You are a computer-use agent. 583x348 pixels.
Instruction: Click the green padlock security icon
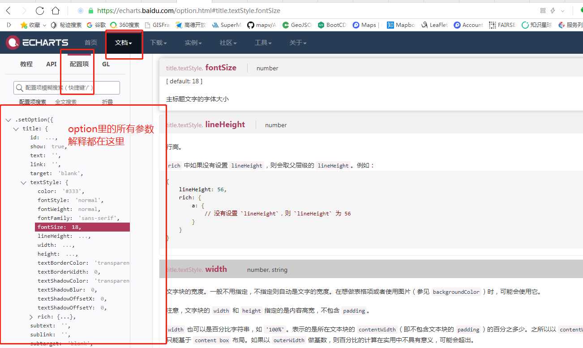point(91,10)
